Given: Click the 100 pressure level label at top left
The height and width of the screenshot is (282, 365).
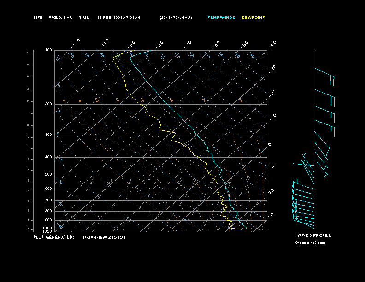Looking at the screenshot, I should (48, 50).
